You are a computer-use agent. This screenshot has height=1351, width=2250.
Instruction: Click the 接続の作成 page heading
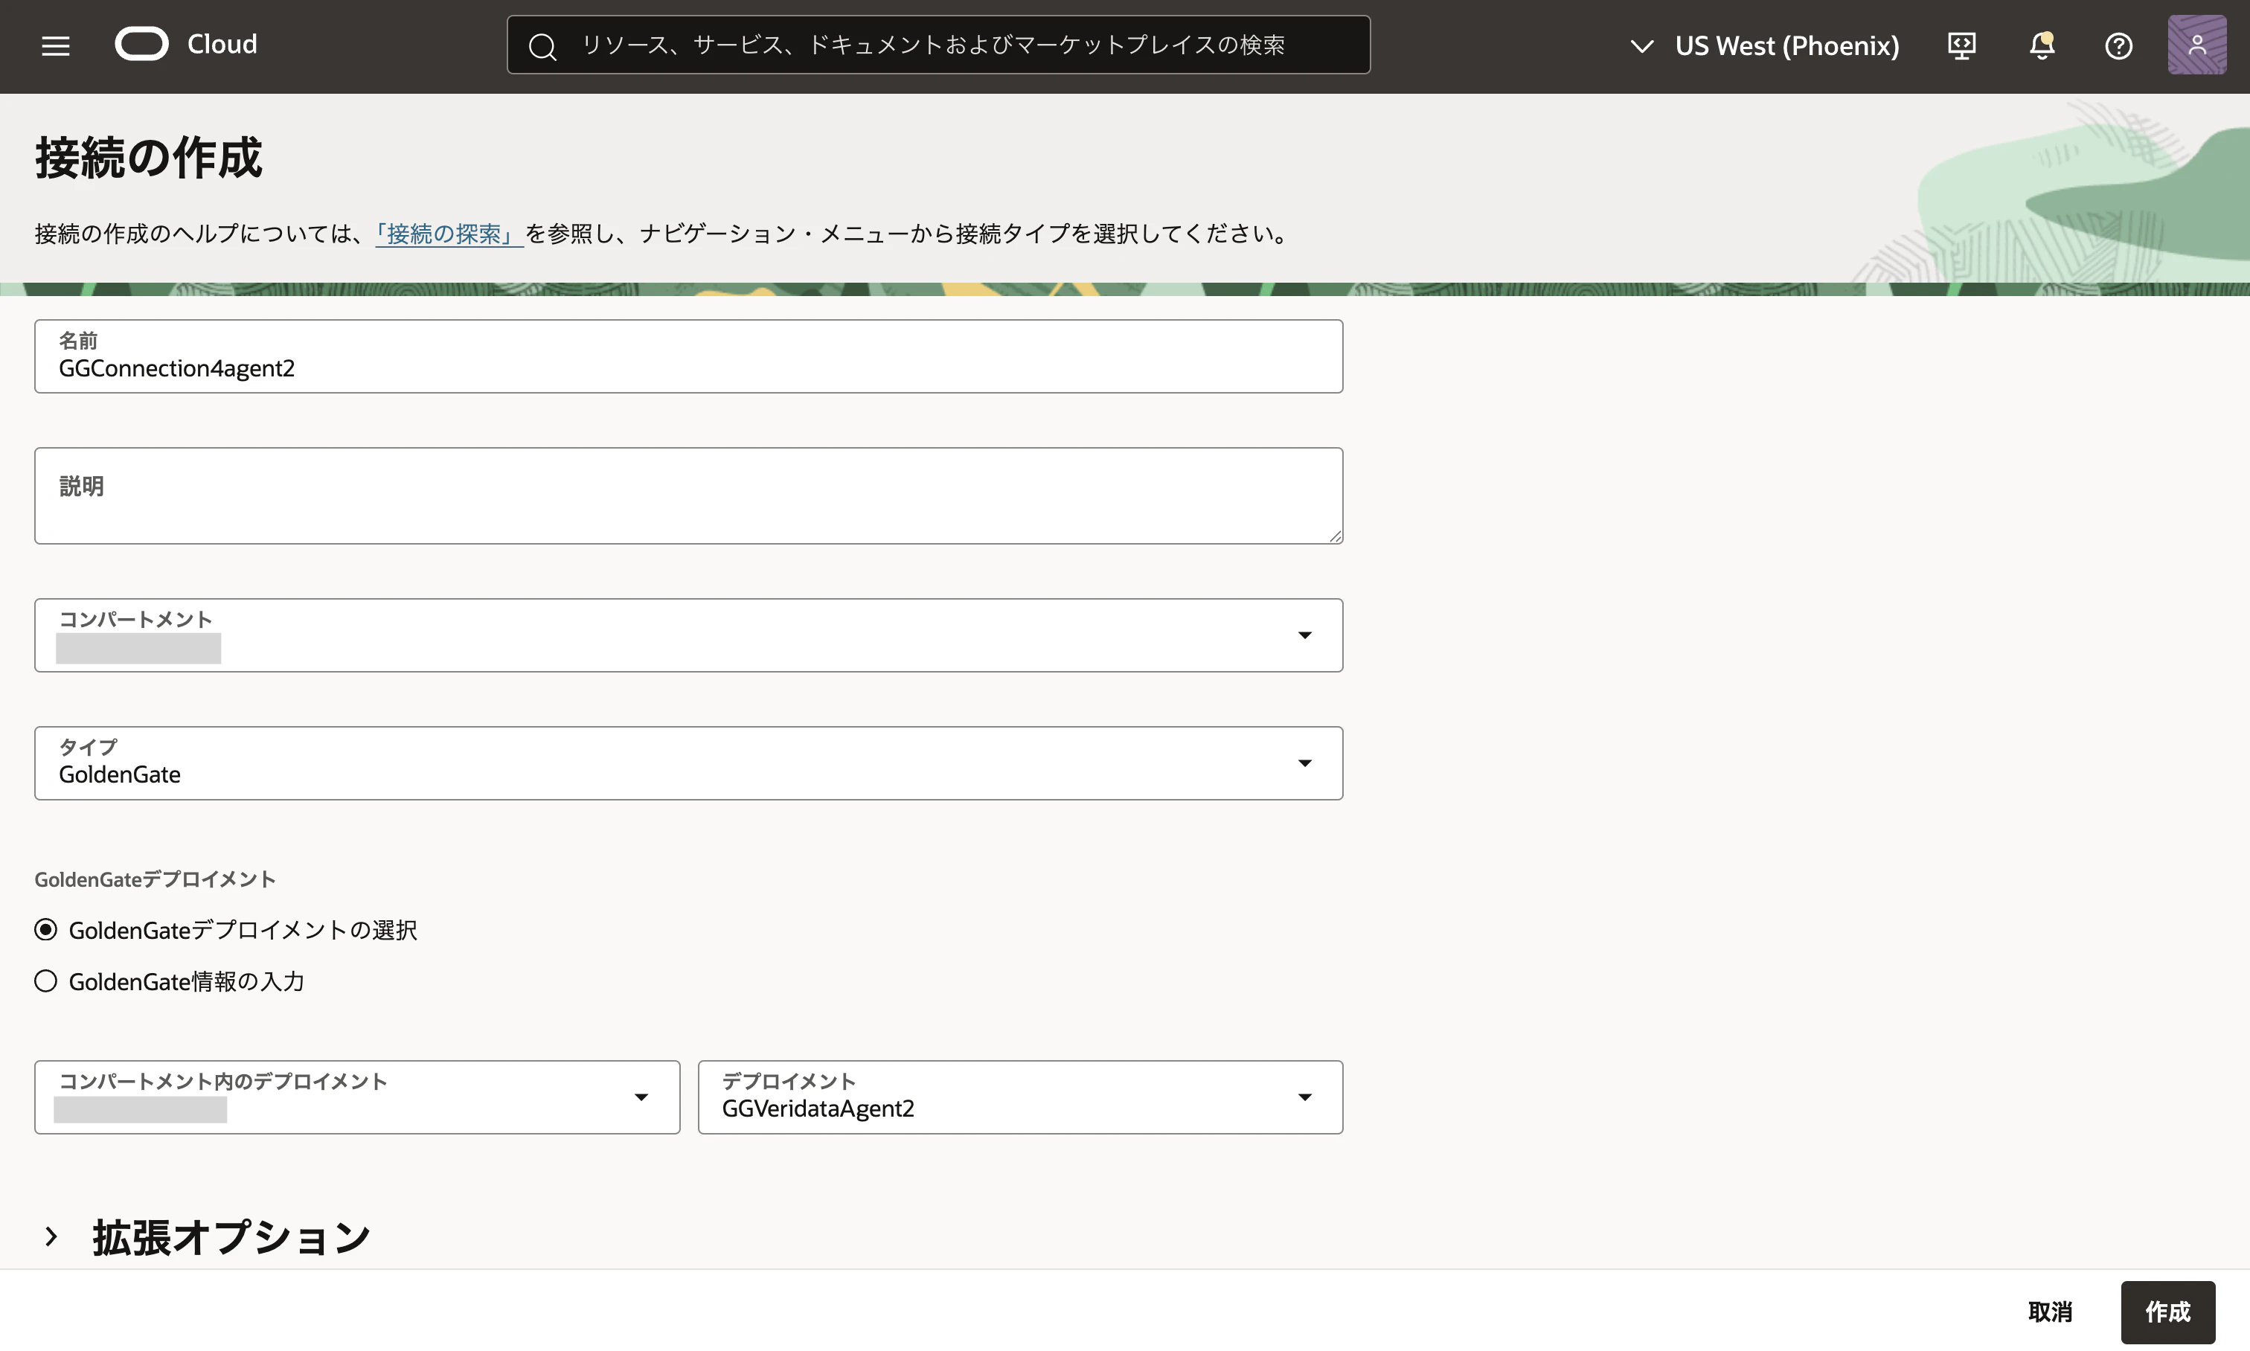148,158
